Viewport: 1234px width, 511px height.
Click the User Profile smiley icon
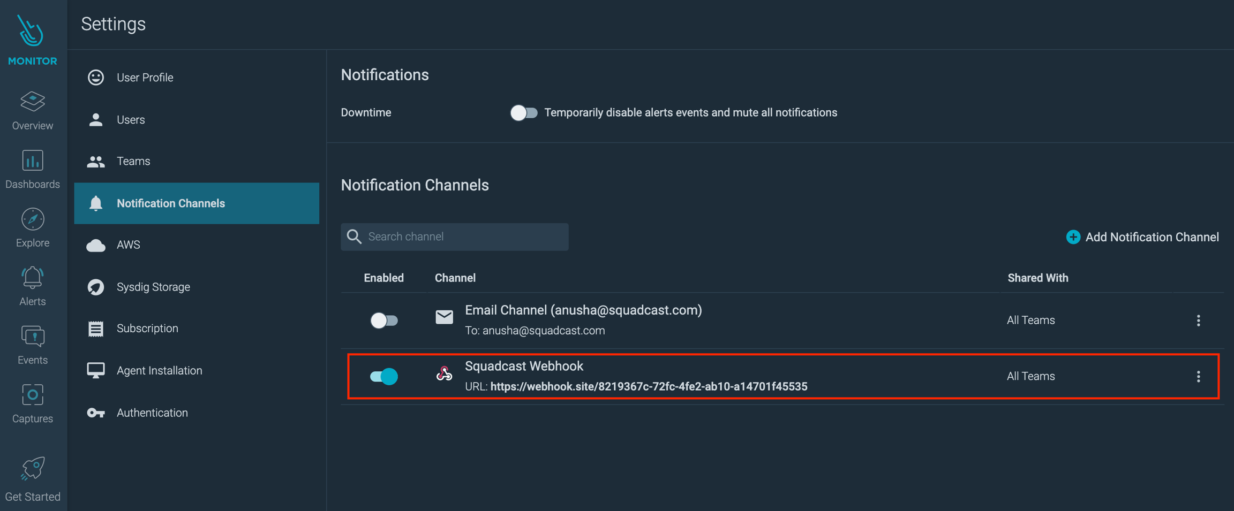96,78
